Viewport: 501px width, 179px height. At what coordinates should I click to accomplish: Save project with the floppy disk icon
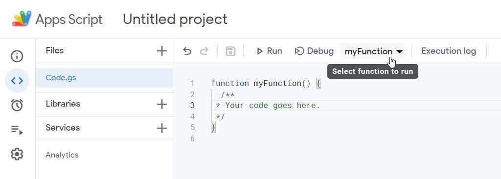(x=230, y=51)
